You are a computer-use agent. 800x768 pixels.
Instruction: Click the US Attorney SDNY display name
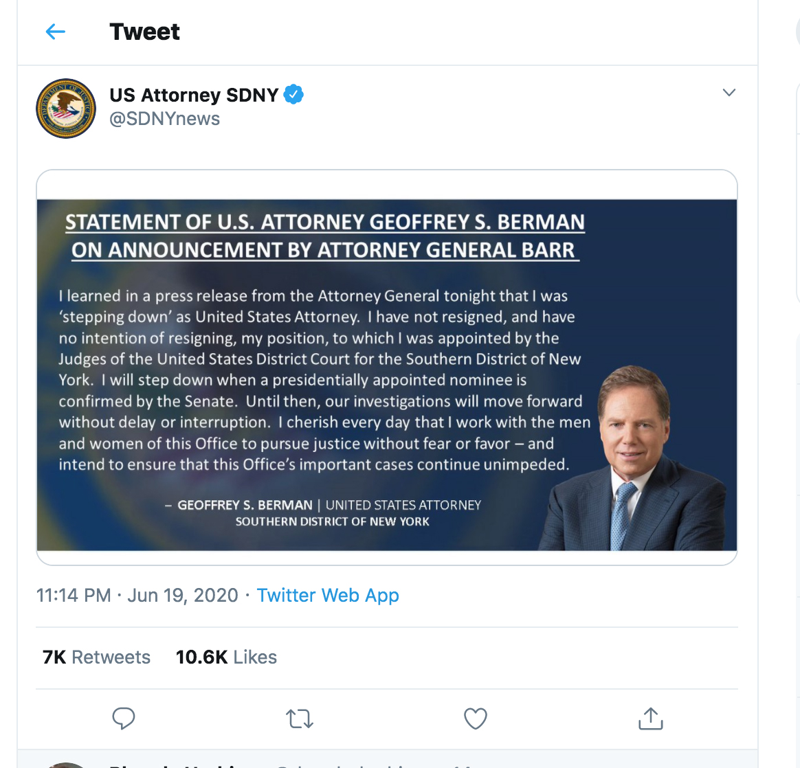[x=194, y=95]
